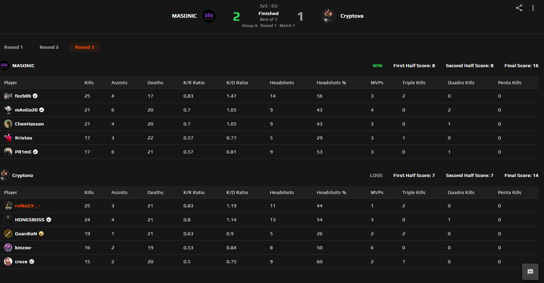This screenshot has height=283, width=544.
Task: Click rutko23-_-'s player avatar
Action: coord(8,206)
